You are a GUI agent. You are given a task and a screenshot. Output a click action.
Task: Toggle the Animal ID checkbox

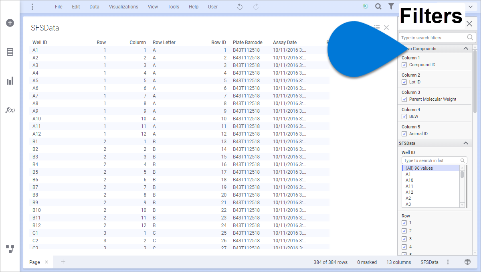pos(404,134)
